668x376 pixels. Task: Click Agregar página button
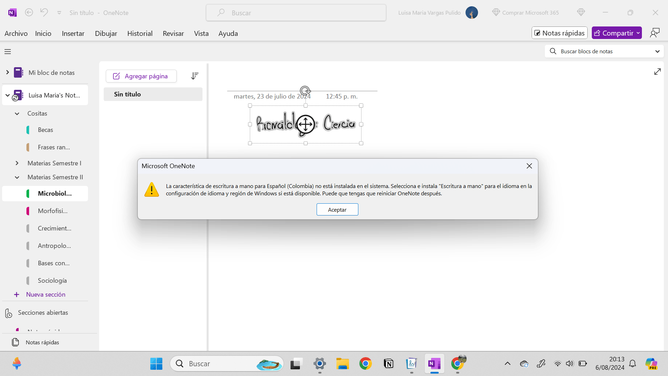pos(141,76)
